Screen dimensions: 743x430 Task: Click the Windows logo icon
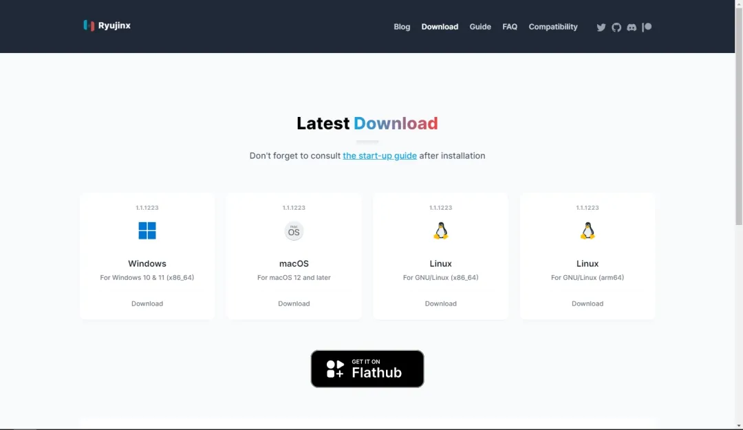147,231
